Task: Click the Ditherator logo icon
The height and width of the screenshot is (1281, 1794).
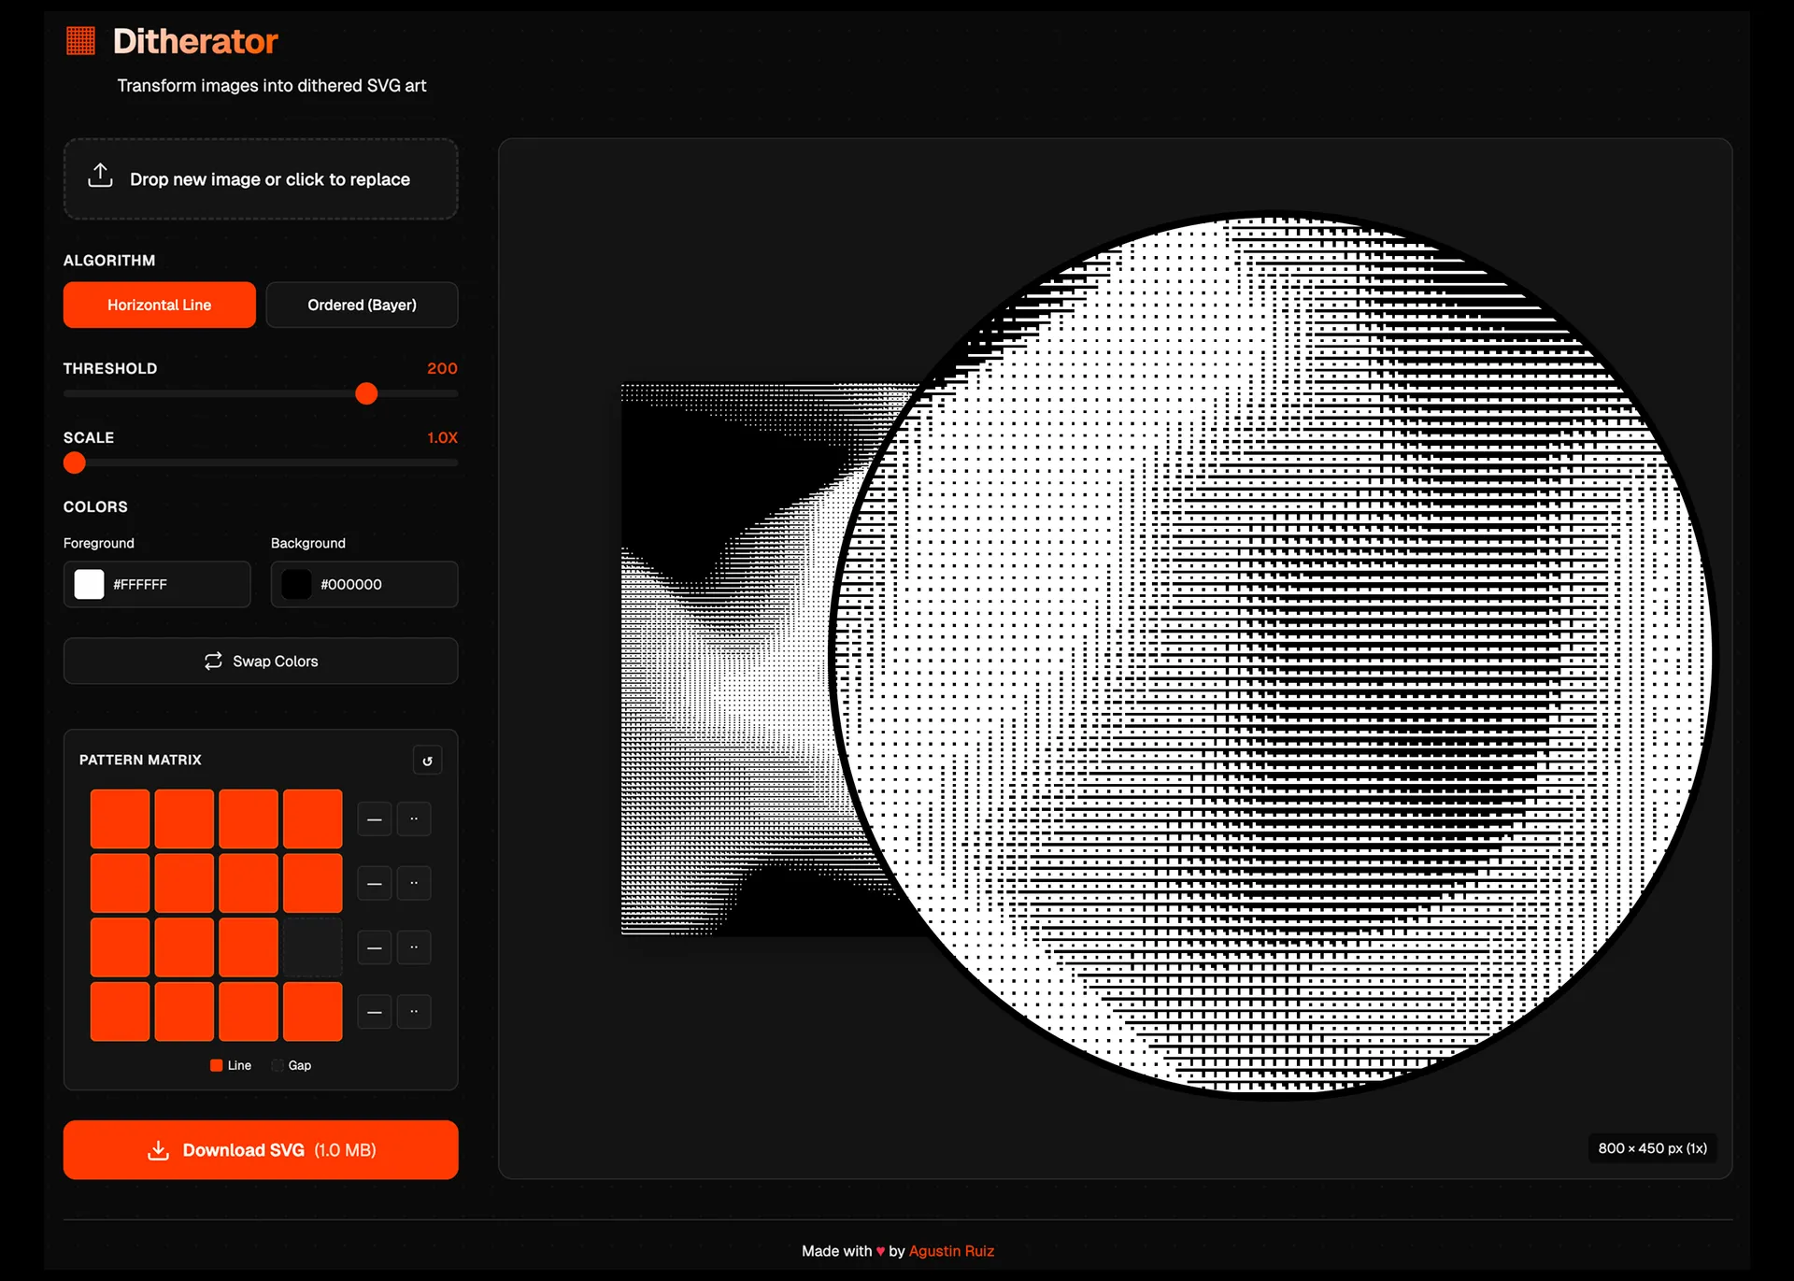Action: click(81, 41)
